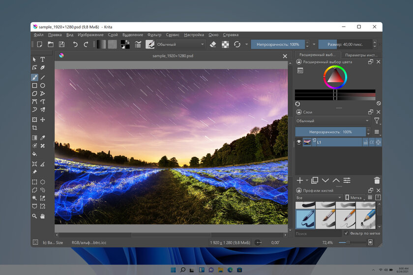
Task: Close the sample_1920×1280.psd document tab
Action: [x=285, y=56]
